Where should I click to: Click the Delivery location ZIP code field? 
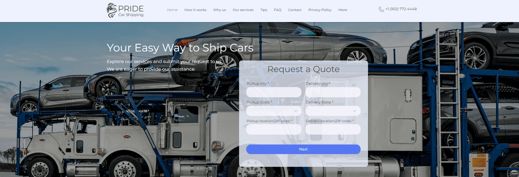pos(333,130)
